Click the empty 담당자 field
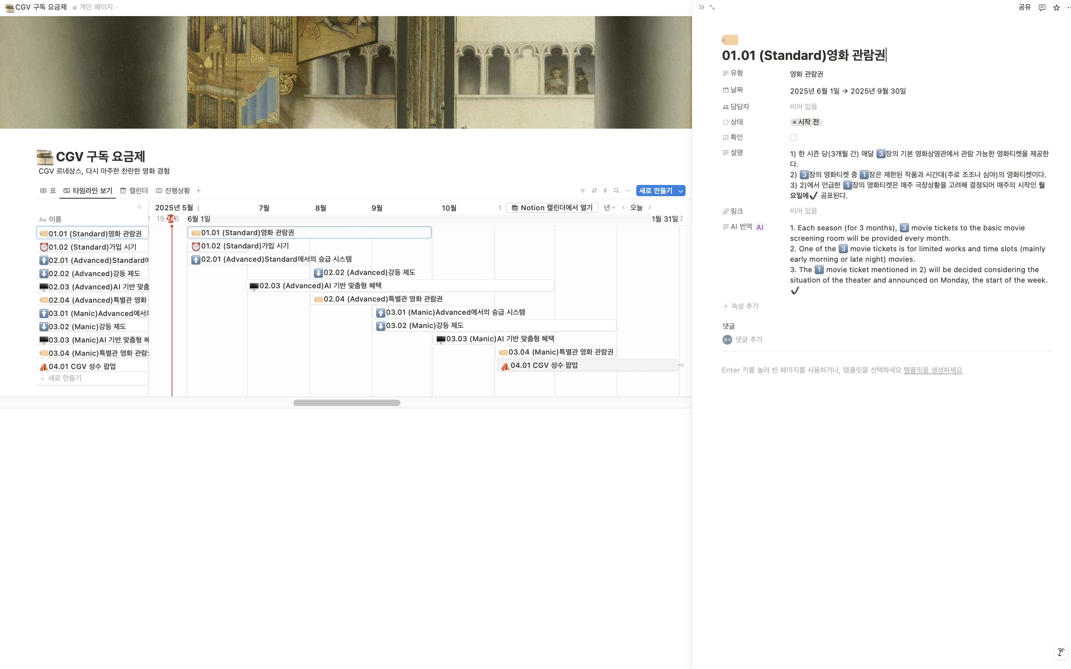Image resolution: width=1071 pixels, height=669 pixels. tap(803, 107)
